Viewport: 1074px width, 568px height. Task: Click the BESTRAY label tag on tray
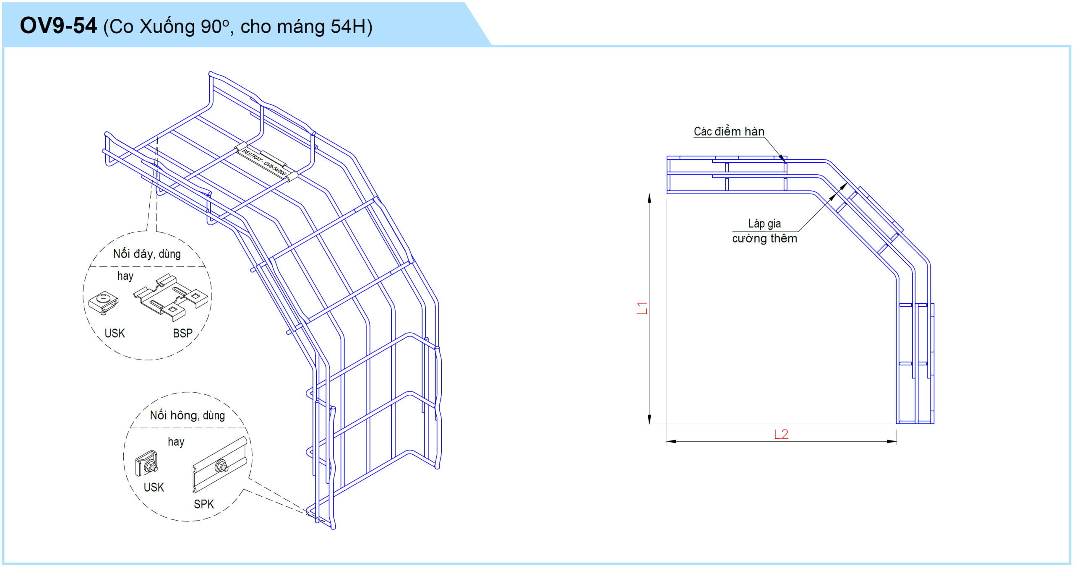click(265, 162)
